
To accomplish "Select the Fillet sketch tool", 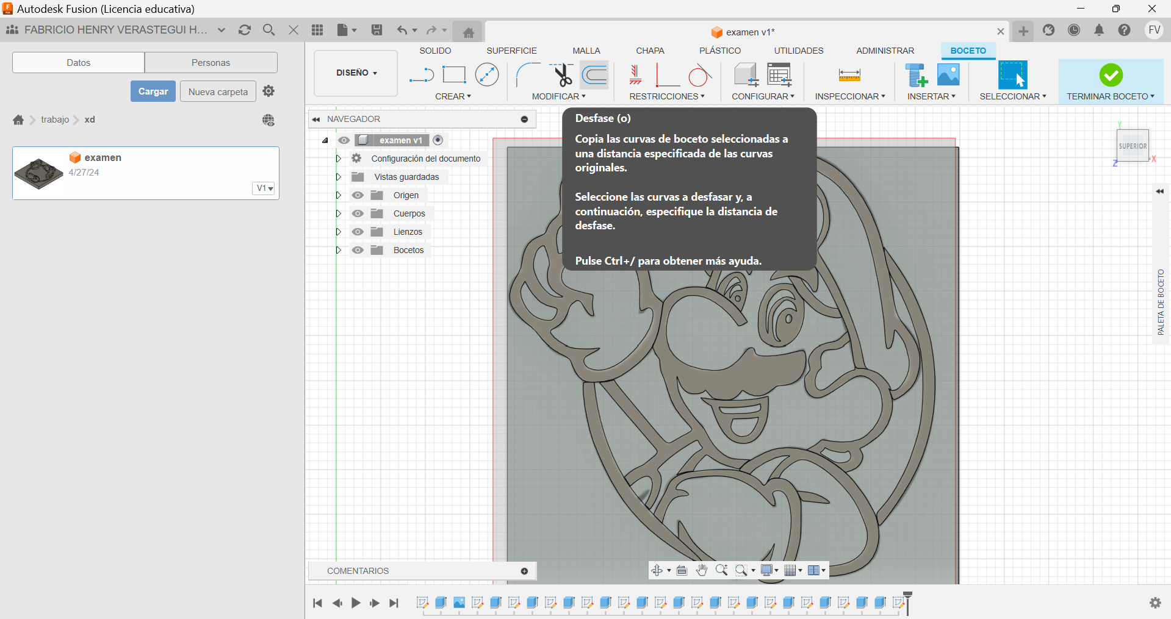I will pos(528,75).
